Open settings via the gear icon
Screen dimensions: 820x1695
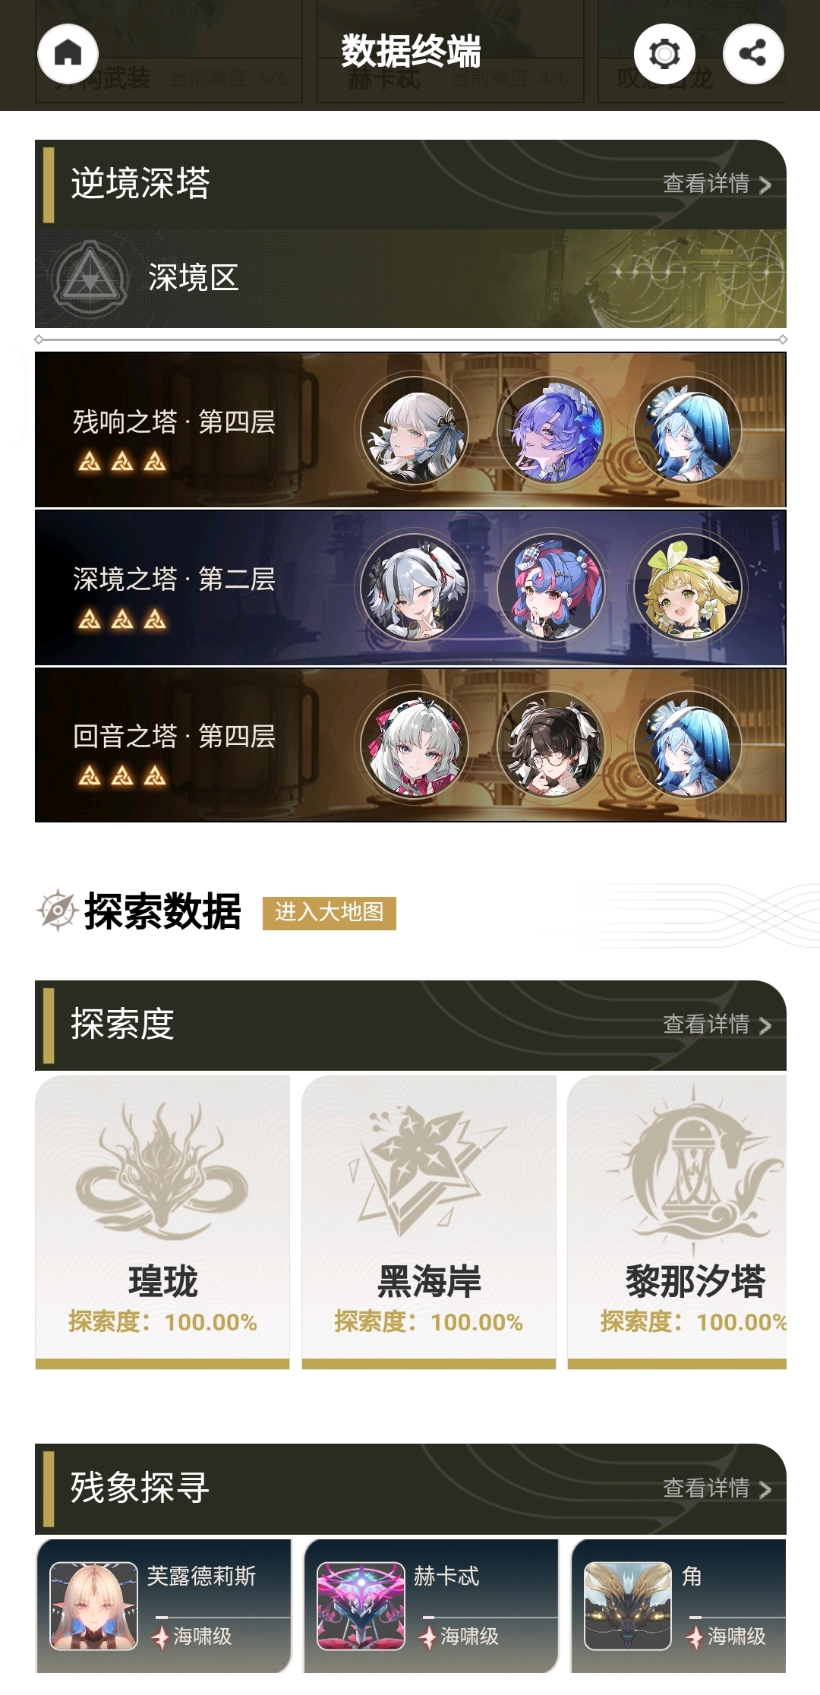[664, 53]
